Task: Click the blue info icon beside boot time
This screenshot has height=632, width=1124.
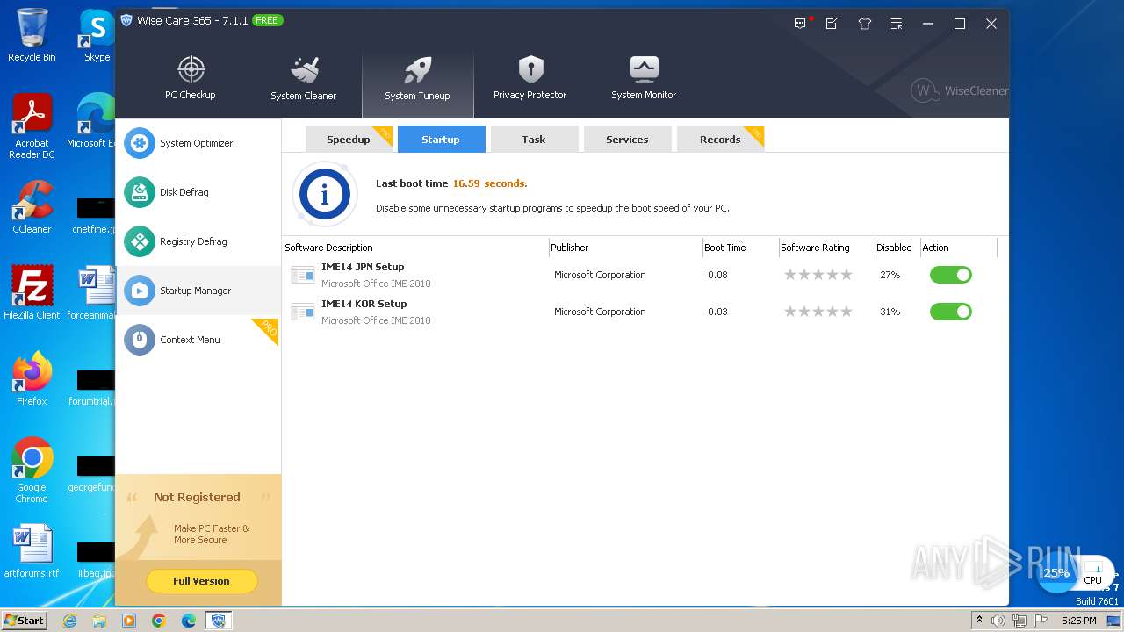Action: 325,194
